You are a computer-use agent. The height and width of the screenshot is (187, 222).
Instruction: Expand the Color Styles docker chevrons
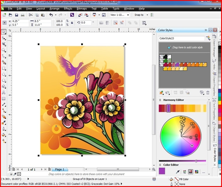[206, 30]
